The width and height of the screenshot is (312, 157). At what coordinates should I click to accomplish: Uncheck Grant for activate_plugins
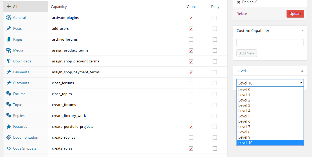pyautogui.click(x=191, y=18)
